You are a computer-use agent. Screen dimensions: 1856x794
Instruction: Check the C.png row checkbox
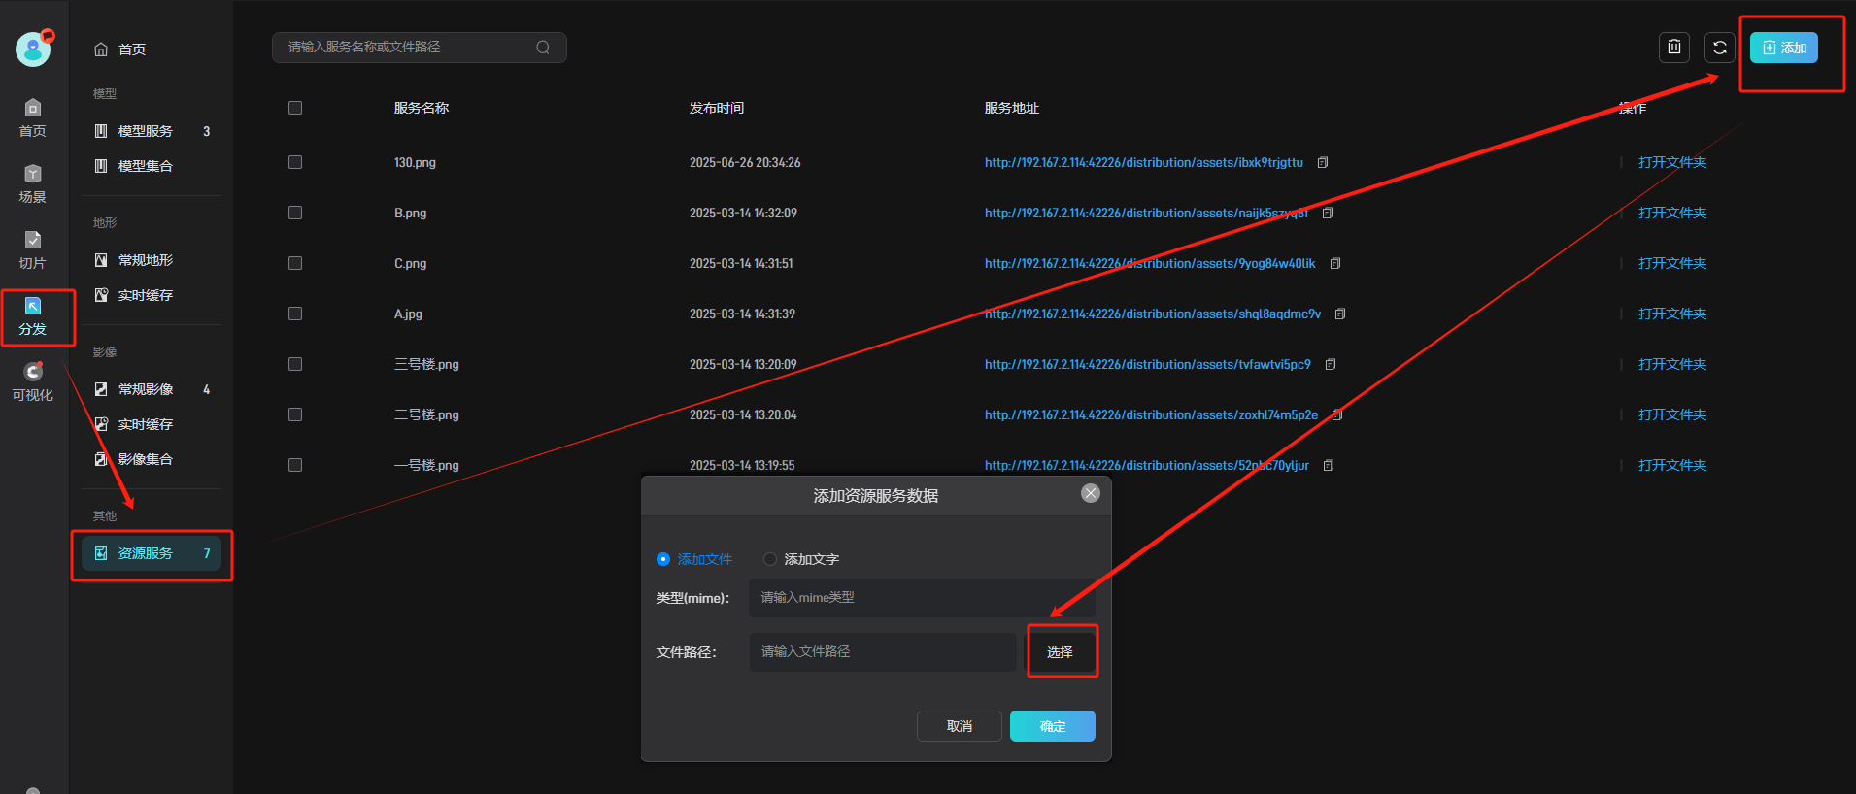click(295, 263)
